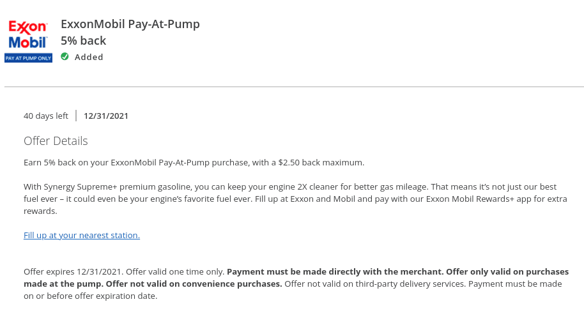Click the Synergy Supreme+ description paragraph

295,199
